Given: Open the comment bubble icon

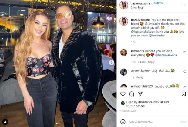Looking at the screenshot, I should coord(132,94).
